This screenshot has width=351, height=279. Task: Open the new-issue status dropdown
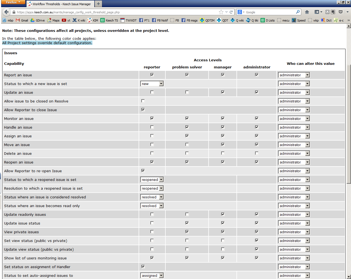tap(152, 84)
